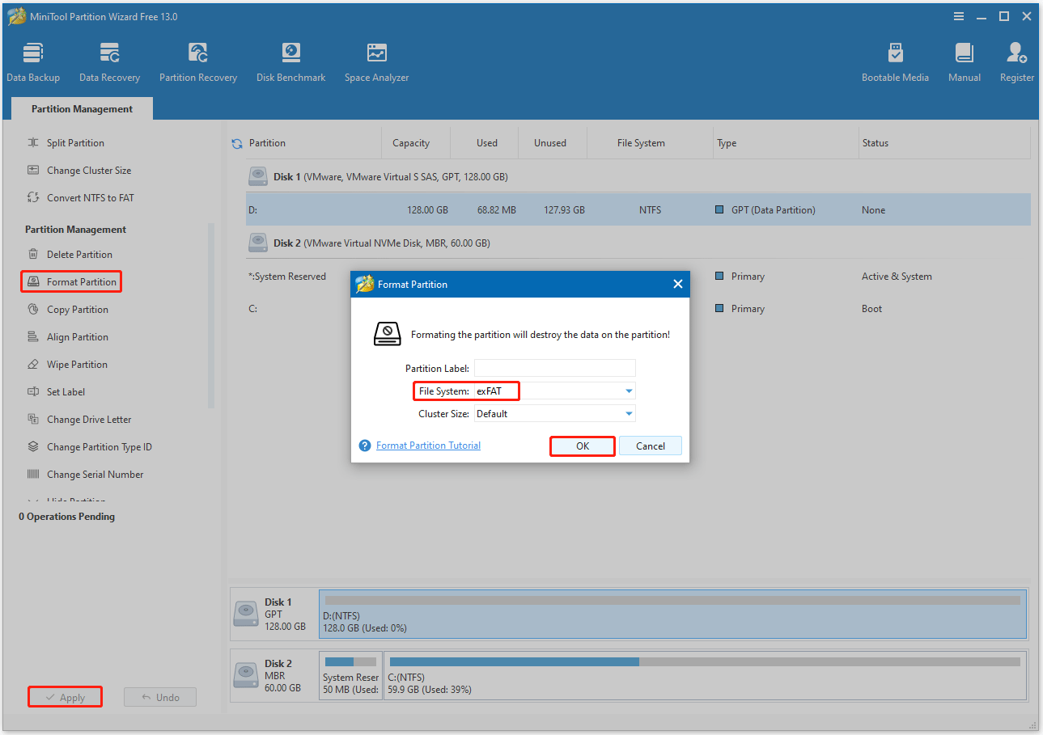Launch Data Recovery
Viewport: 1043px width, 735px height.
[x=109, y=61]
